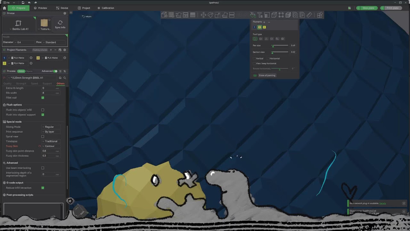Remove a project filament with minus icon
Viewport: 410px width, 231px height.
tap(55, 50)
